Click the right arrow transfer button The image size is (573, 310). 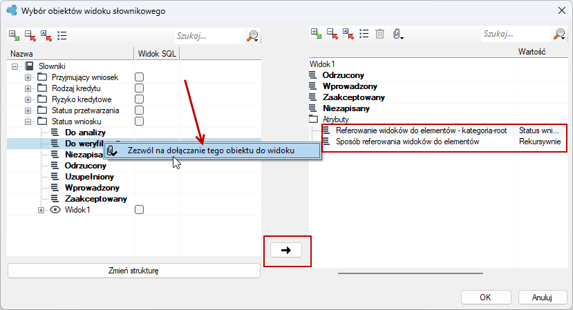click(x=286, y=250)
